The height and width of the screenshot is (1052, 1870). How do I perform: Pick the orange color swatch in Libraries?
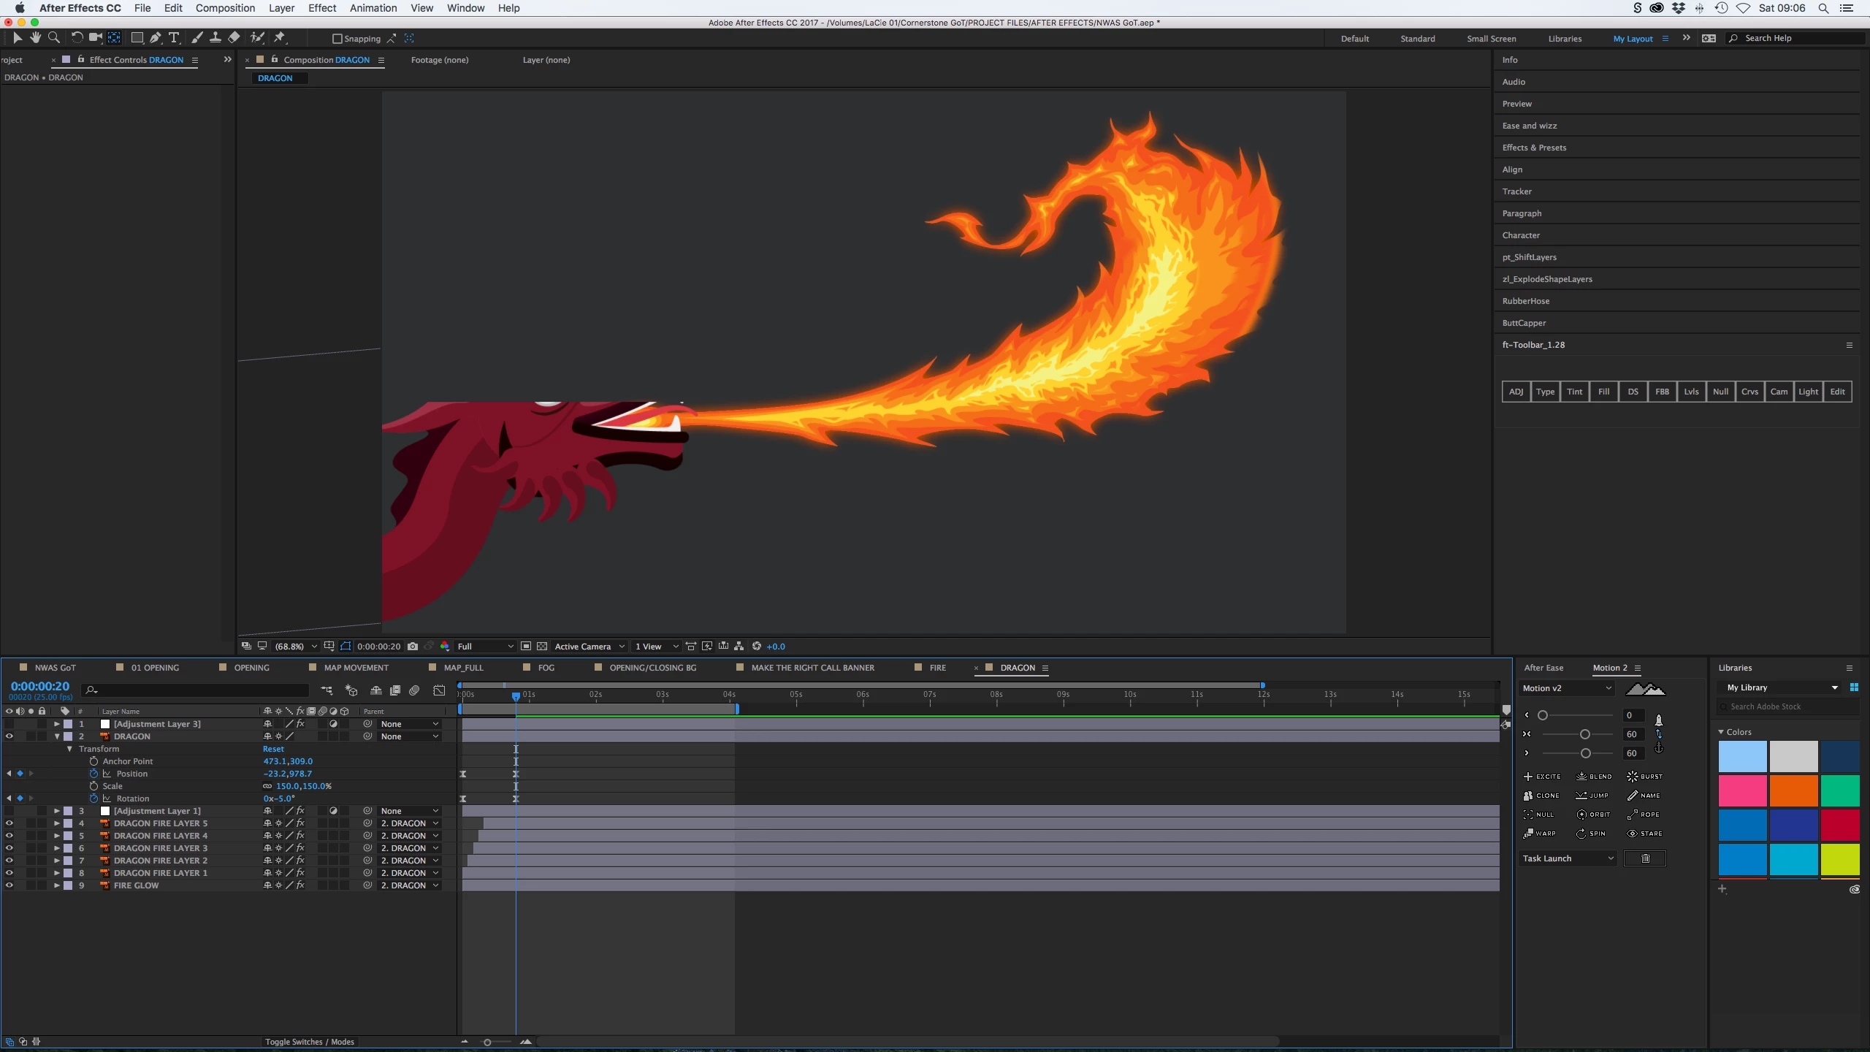coord(1793,790)
